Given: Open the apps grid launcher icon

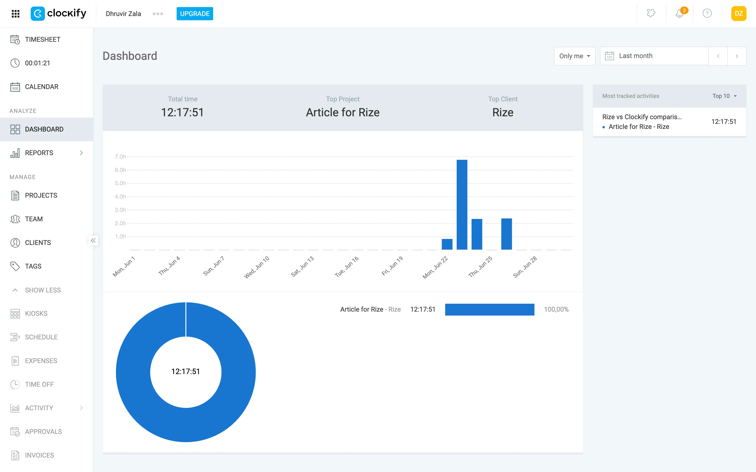Looking at the screenshot, I should (15, 13).
